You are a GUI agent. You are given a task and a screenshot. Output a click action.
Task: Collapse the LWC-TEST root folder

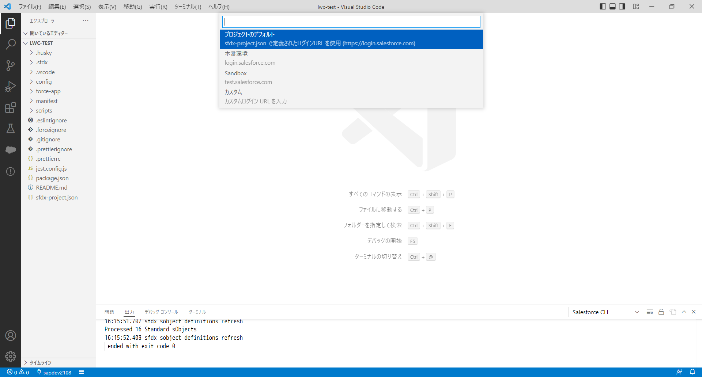58,43
